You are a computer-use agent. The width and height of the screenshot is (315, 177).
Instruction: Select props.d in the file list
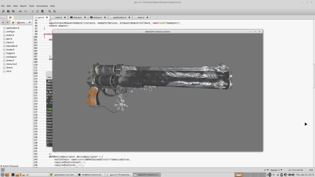(x=10, y=61)
